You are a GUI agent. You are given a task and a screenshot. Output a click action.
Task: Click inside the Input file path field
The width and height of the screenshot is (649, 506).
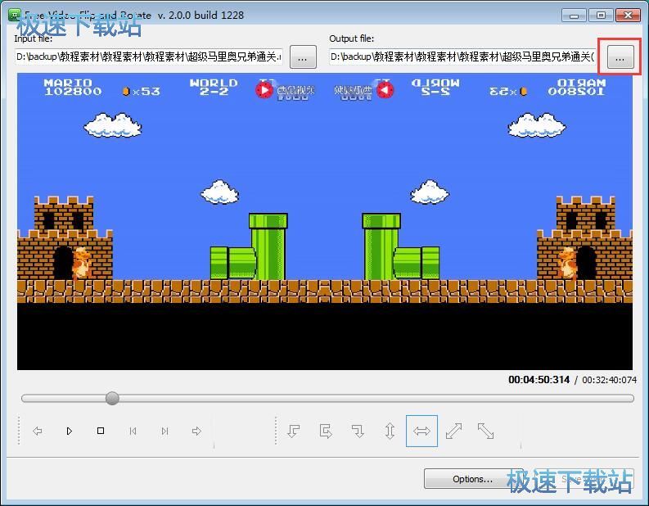click(x=149, y=56)
